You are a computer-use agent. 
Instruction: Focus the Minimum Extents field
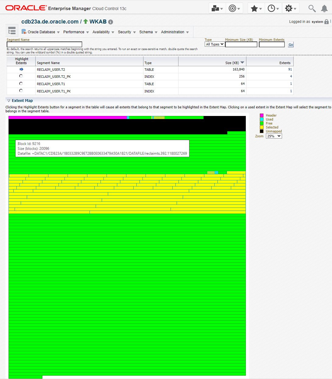(272, 45)
